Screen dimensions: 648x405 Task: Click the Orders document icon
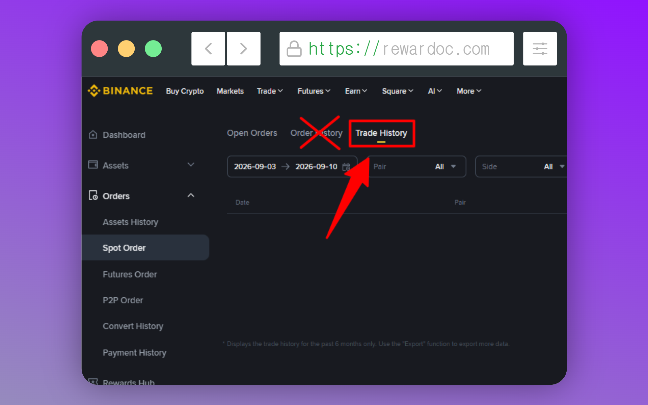pyautogui.click(x=93, y=195)
